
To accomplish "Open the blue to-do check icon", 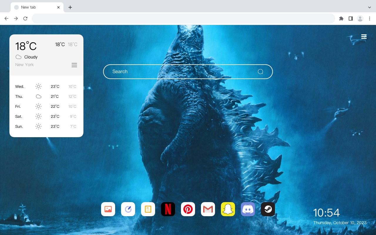I will click(128, 209).
